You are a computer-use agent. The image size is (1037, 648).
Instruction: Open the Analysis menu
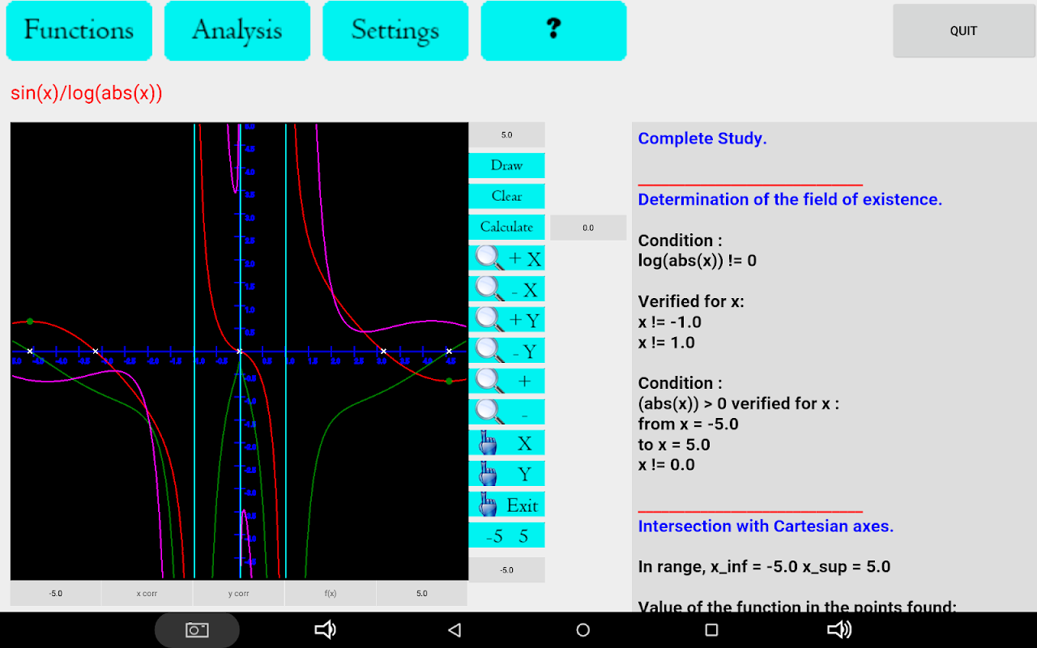click(237, 31)
